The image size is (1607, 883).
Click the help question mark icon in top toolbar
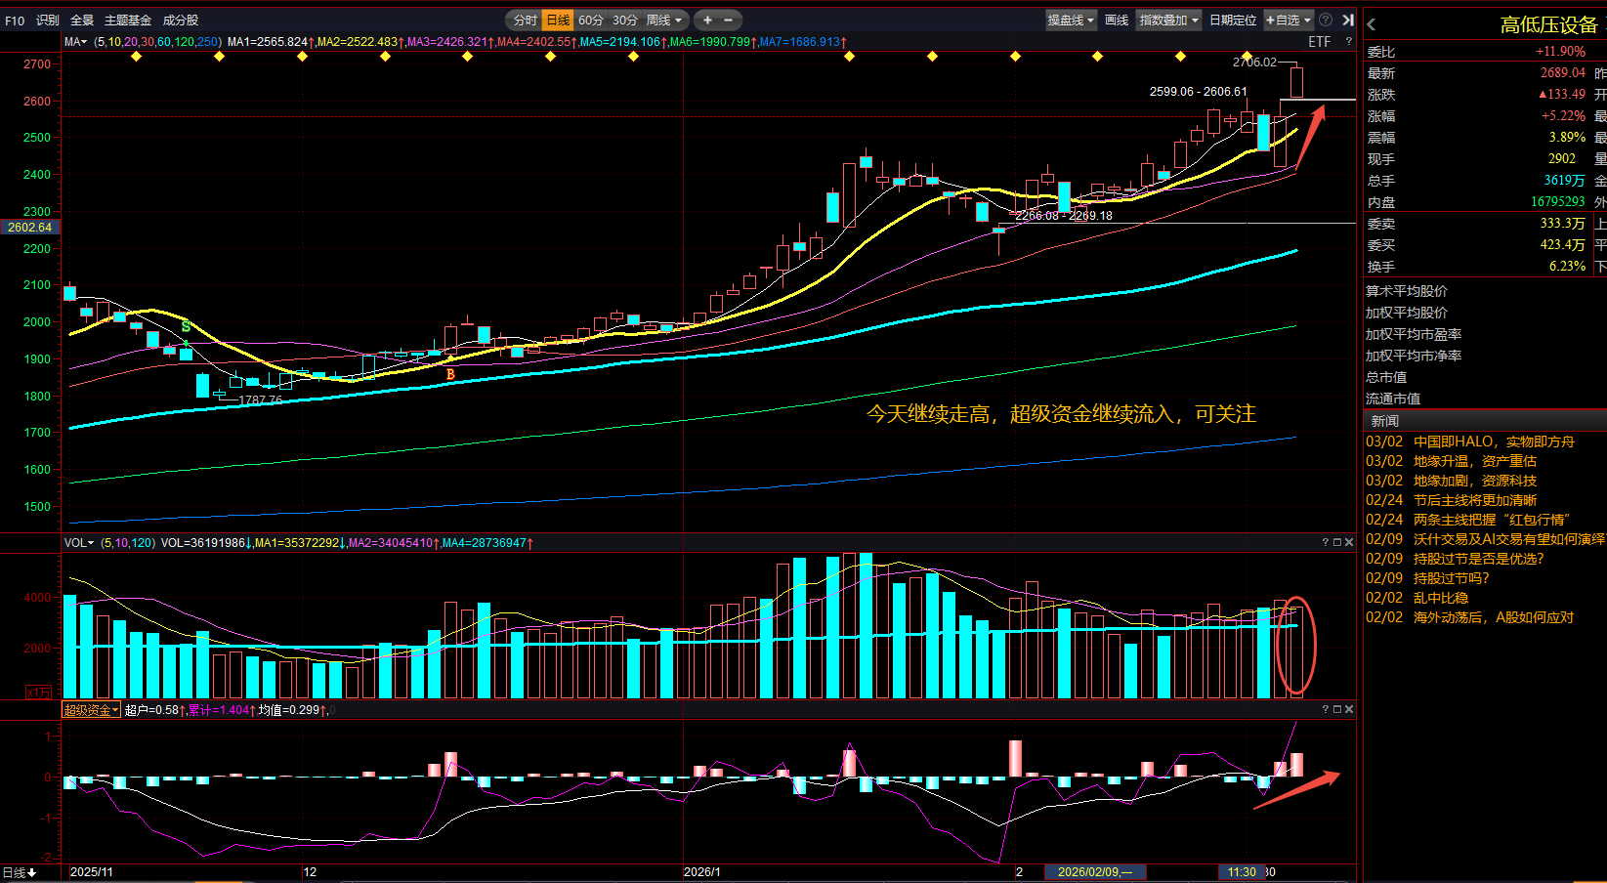1326,20
